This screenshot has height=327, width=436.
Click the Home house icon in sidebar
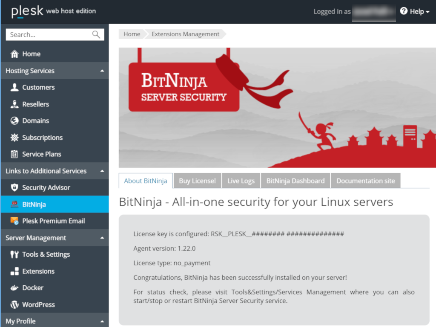[14, 54]
